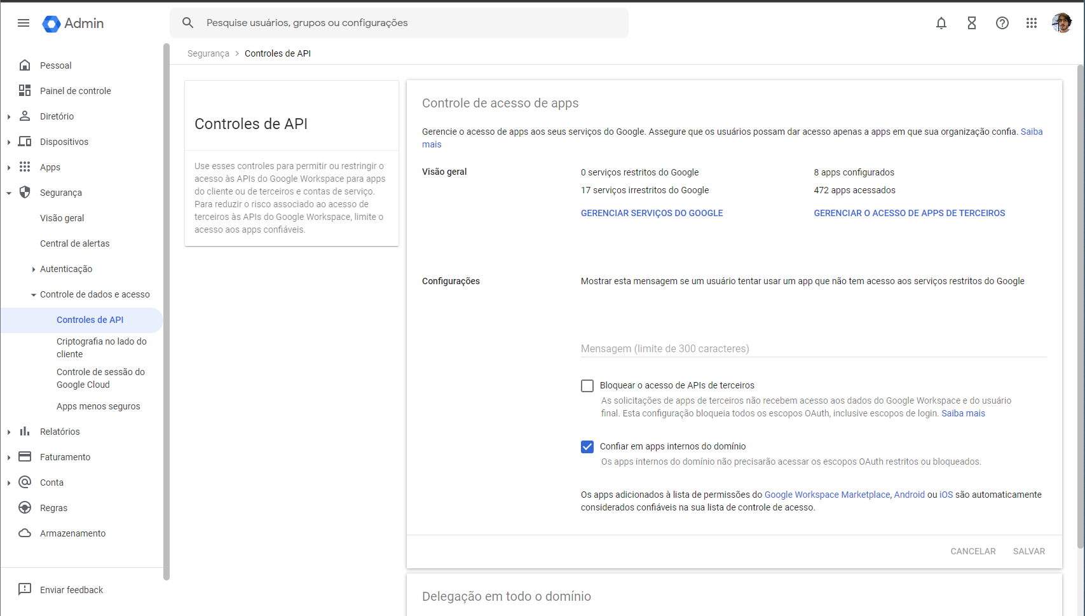Select Regras label in the sidebar
Screen dimensions: 1085x616
click(53, 508)
